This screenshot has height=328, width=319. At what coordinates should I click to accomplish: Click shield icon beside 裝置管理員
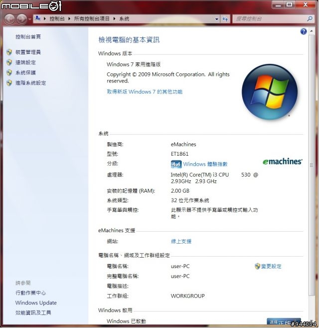(x=9, y=52)
